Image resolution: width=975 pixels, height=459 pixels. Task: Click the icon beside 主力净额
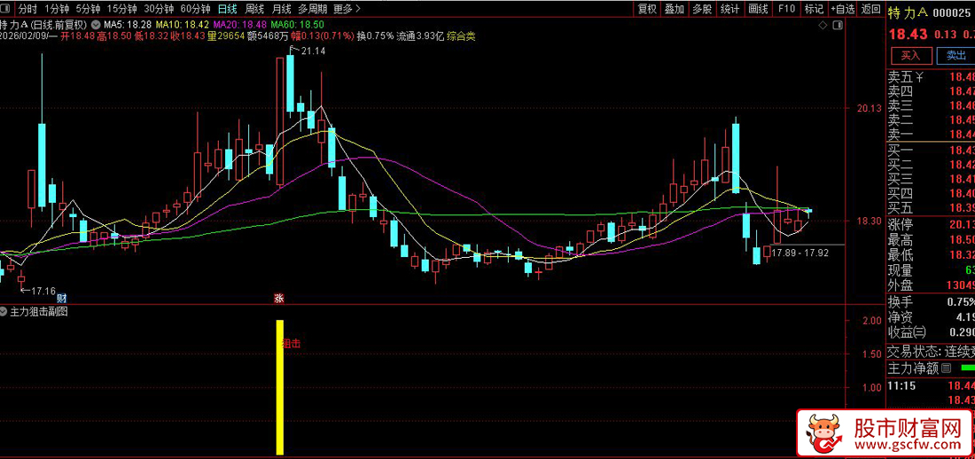[946, 369]
